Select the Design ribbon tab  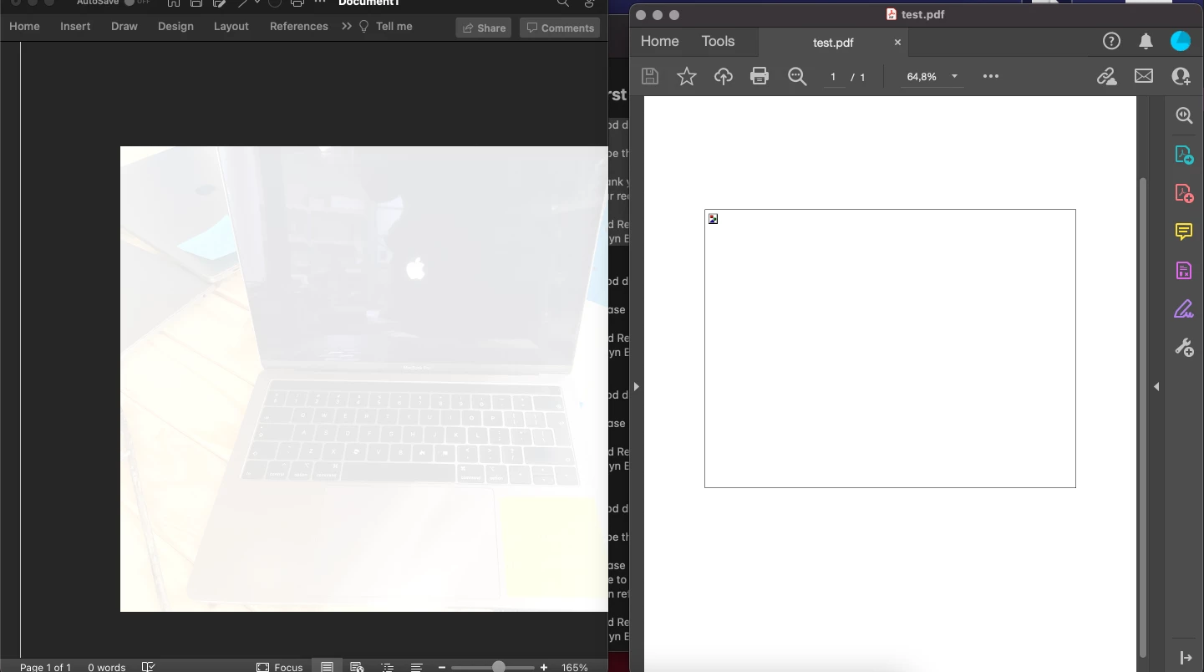point(175,27)
